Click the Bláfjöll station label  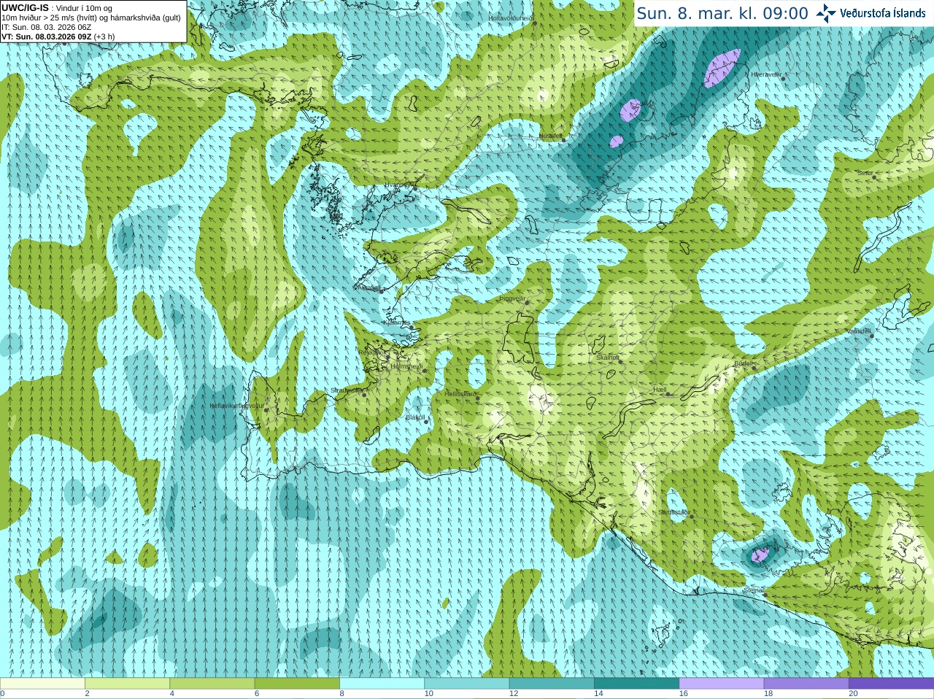(x=415, y=417)
